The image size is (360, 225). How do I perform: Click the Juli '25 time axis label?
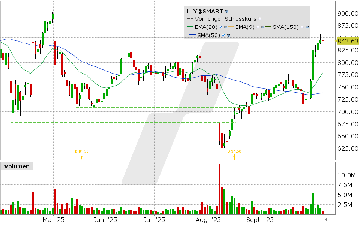coord(154,219)
